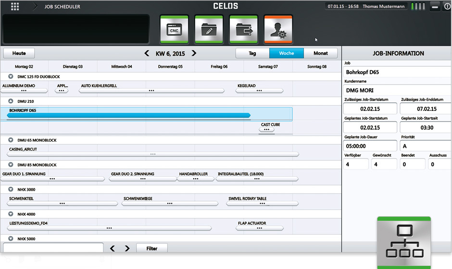
Task: Collapse the DMC 125 FD DUOBLOCK group
Action: (x=11, y=76)
